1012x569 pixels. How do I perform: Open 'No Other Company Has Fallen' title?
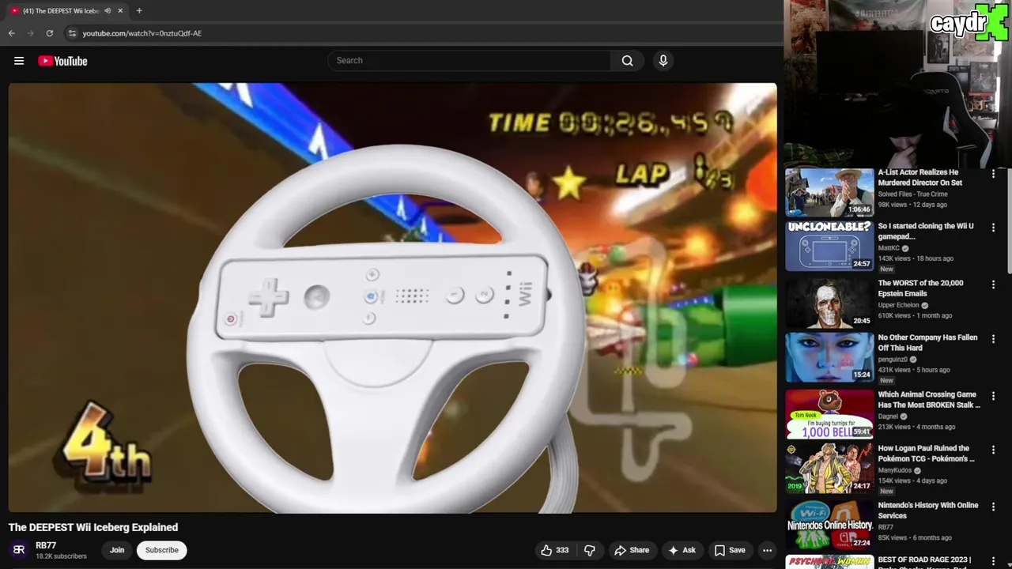[927, 342]
